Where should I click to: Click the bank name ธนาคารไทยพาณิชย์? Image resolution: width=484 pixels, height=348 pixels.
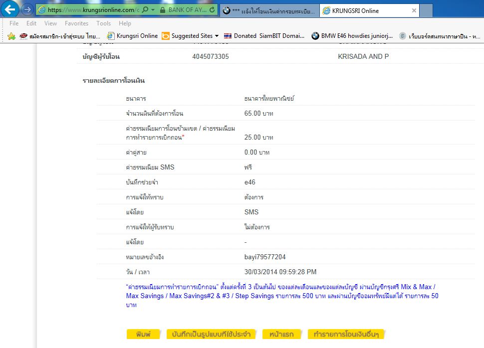(269, 98)
